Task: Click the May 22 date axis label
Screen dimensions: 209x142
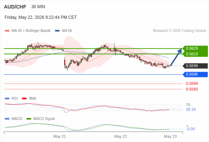Action: (x=121, y=137)
